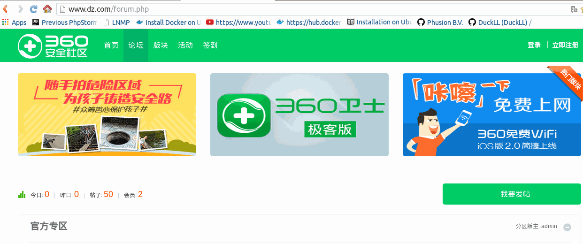Open the 360卫士 极客版 banner
This screenshot has width=583, height=244.
[299, 114]
